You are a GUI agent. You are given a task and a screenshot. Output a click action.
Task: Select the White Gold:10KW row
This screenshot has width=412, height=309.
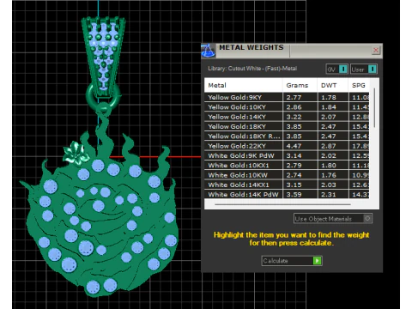[287, 175]
